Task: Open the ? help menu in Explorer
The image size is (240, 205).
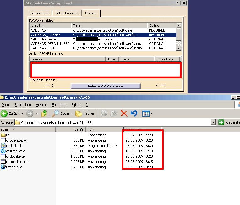Action: 87,105
